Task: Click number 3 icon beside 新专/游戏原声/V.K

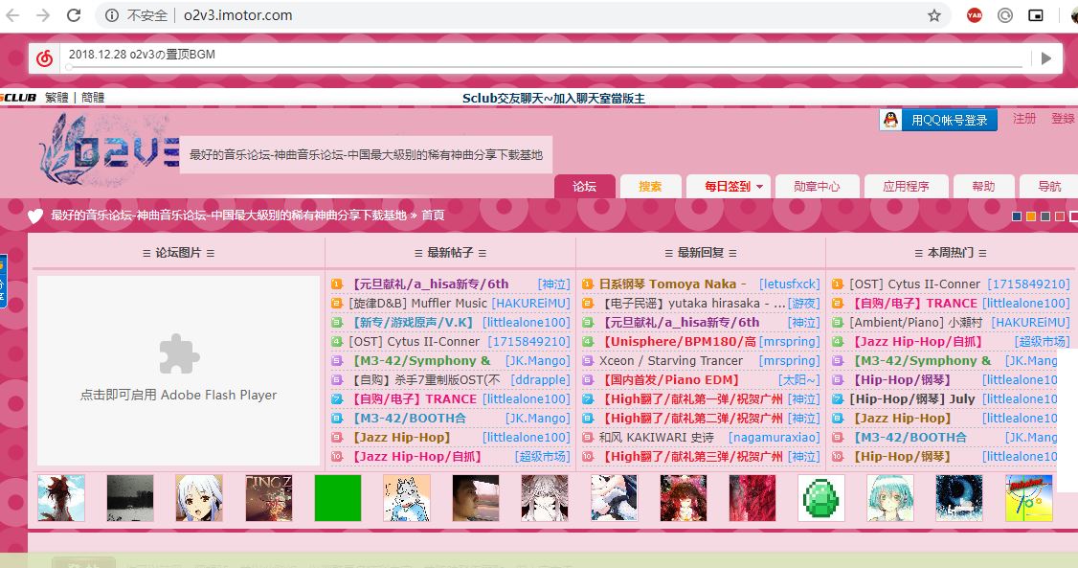Action: point(337,323)
